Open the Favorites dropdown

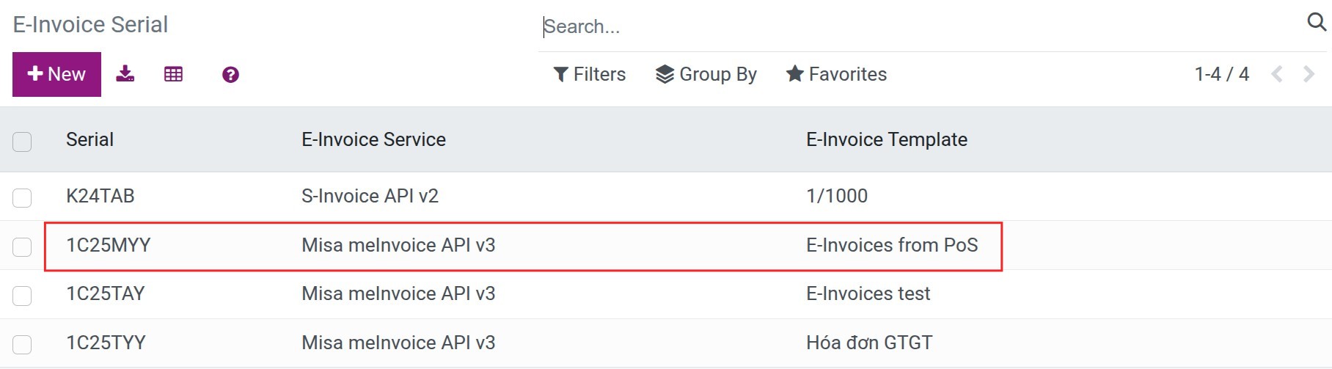pyautogui.click(x=836, y=74)
